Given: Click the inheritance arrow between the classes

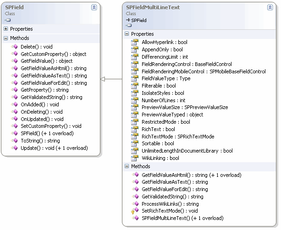Looking at the screenshot, I should (111, 79).
